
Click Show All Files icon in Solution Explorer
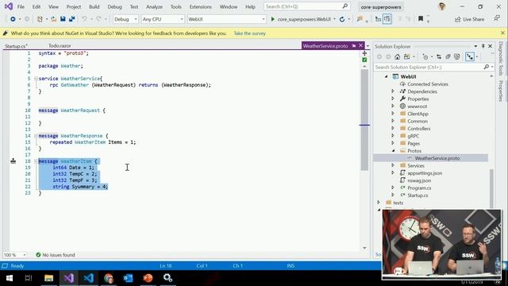[457, 56]
